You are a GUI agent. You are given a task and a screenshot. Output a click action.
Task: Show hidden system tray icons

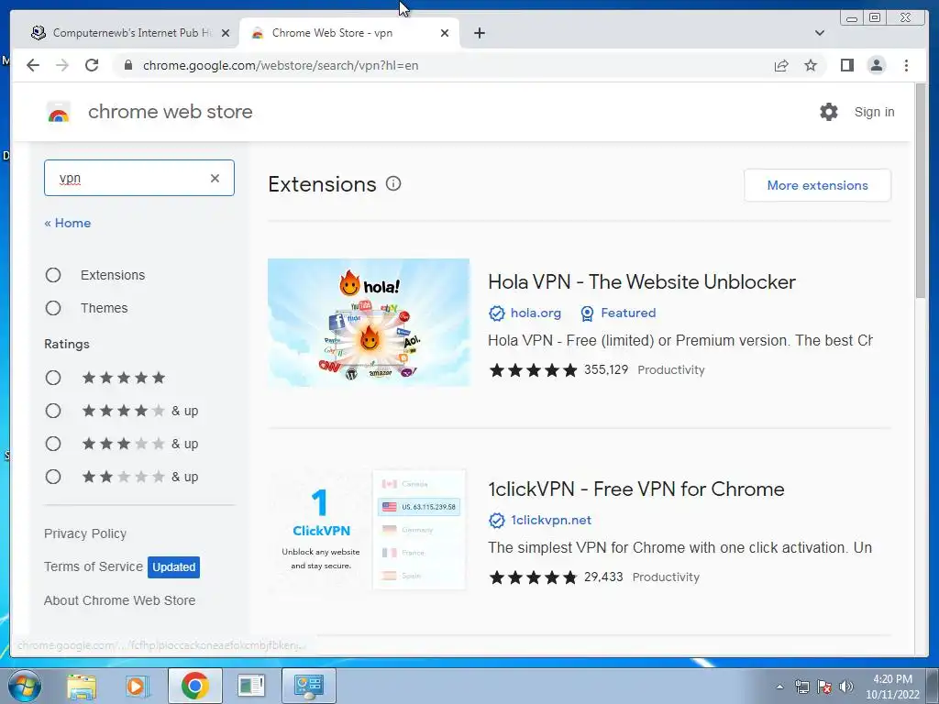(779, 687)
